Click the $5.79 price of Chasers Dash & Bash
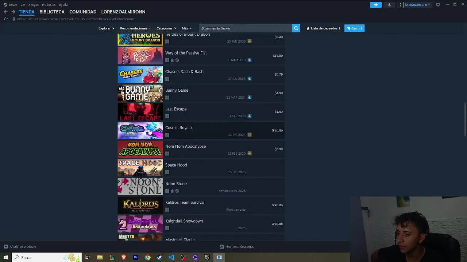The image size is (467, 262). 279,74
